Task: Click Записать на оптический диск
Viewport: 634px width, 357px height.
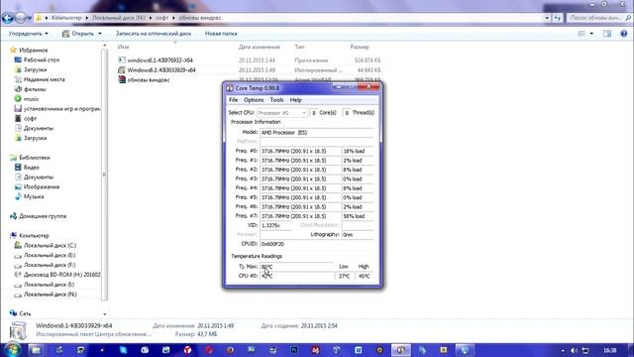Action: (x=154, y=34)
